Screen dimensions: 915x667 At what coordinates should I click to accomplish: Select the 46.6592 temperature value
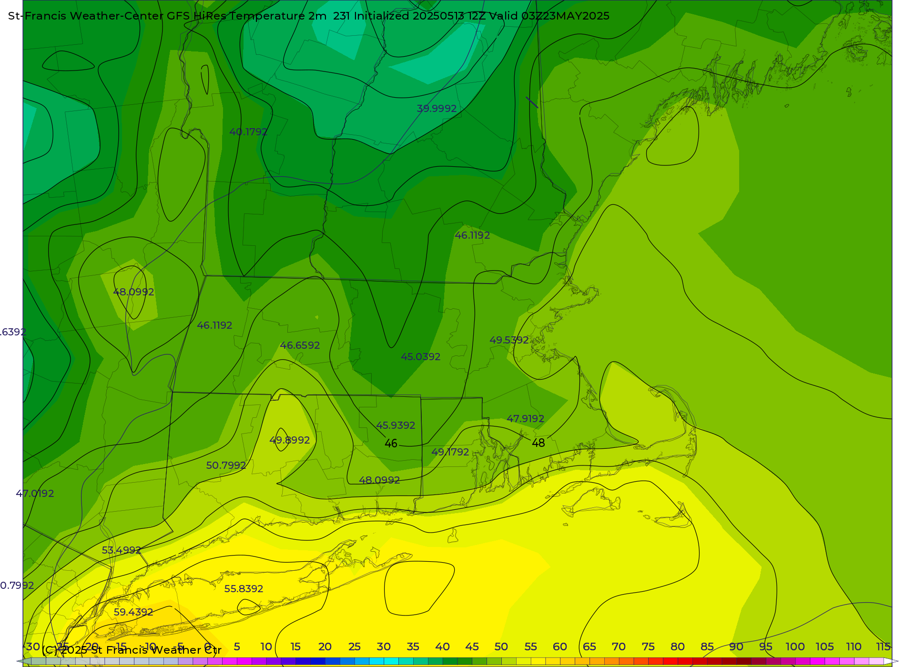tap(300, 345)
